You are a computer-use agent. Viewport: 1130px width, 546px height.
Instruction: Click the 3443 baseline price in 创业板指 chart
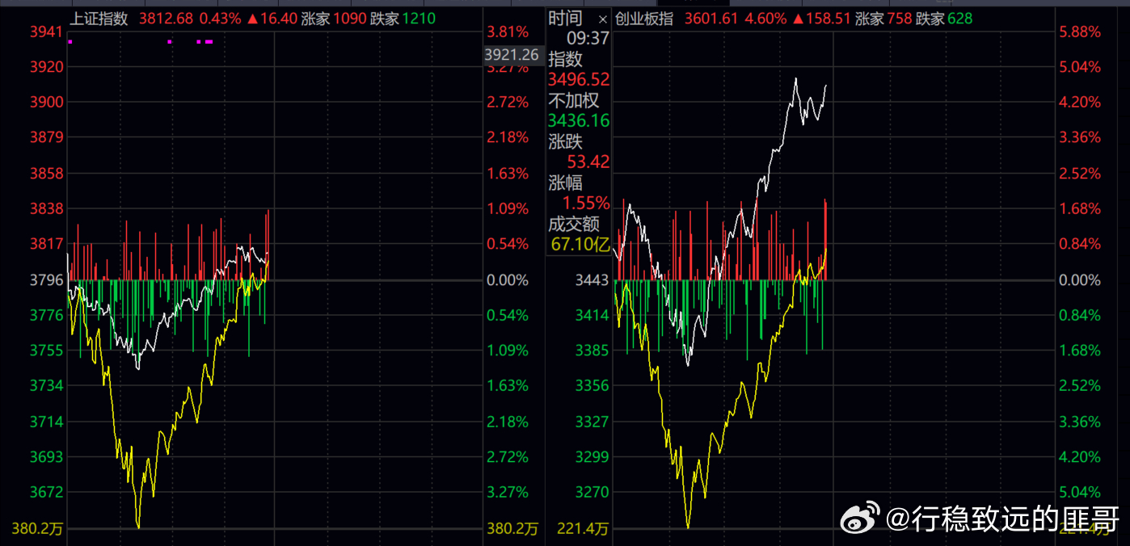pyautogui.click(x=592, y=279)
